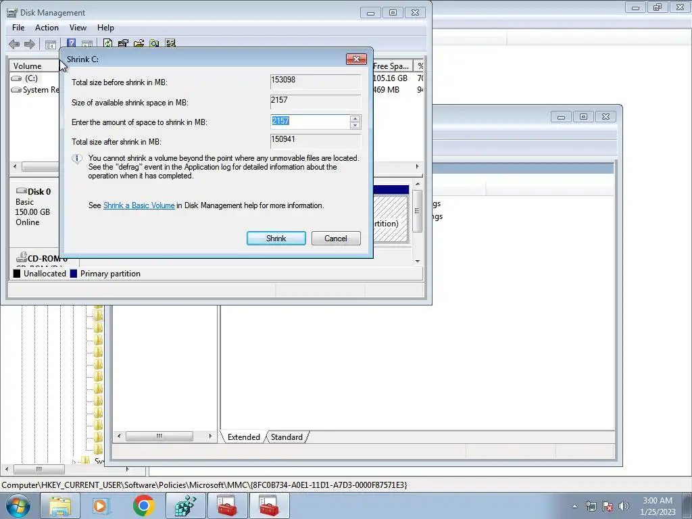Click the open-folder toolbar icon
The width and height of the screenshot is (692, 519).
[x=139, y=43]
